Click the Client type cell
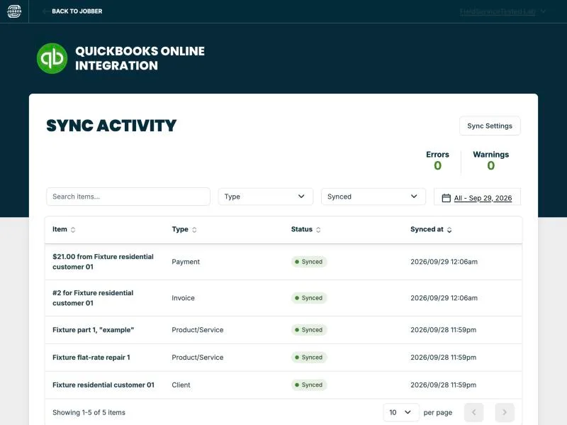Screen dimensions: 567x425 181,385
